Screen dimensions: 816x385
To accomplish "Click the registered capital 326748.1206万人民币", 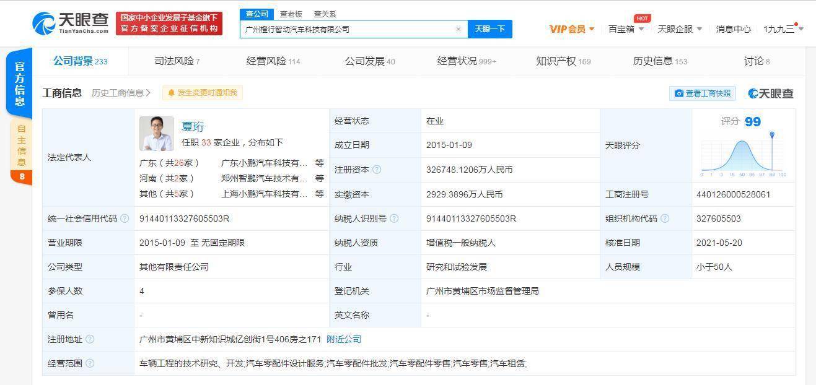I will tap(470, 170).
